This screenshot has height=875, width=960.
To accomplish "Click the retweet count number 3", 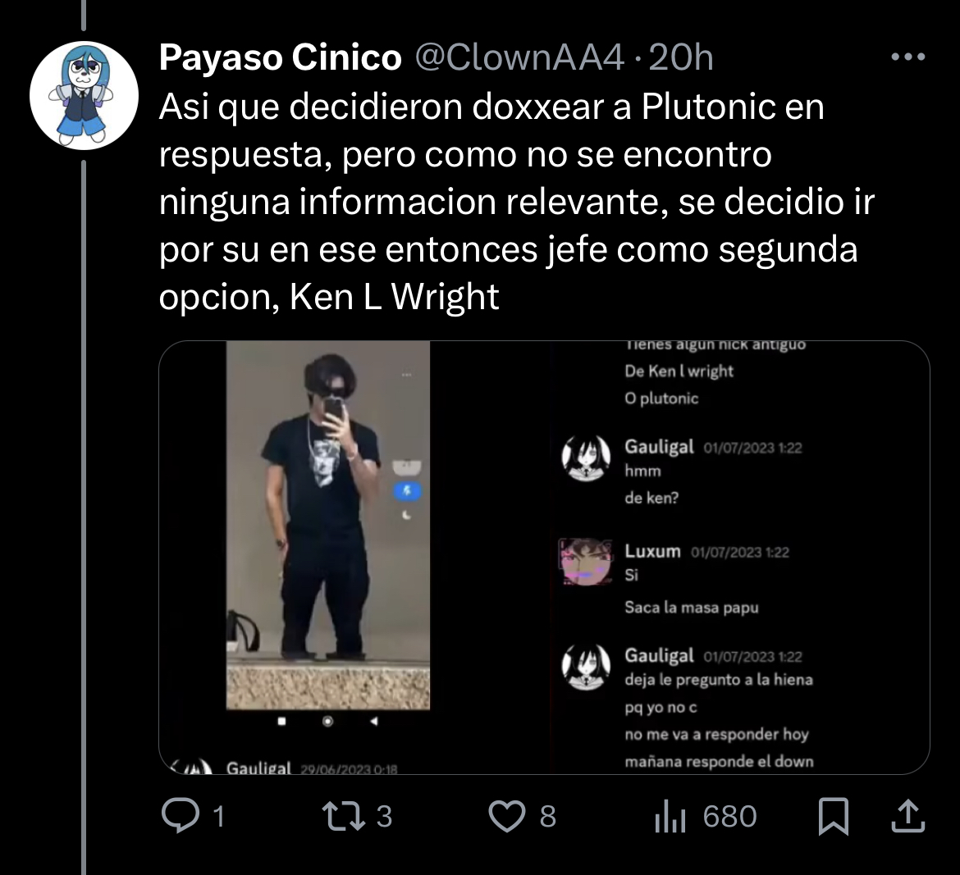I will (x=384, y=816).
